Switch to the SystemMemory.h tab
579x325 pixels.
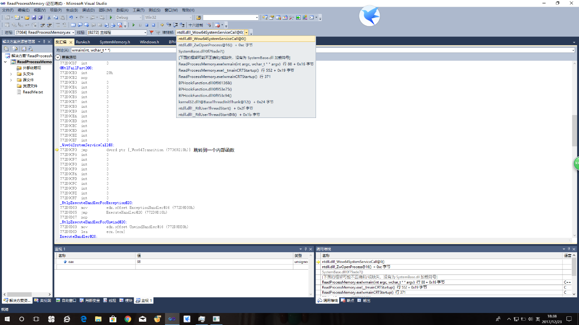pos(115,42)
